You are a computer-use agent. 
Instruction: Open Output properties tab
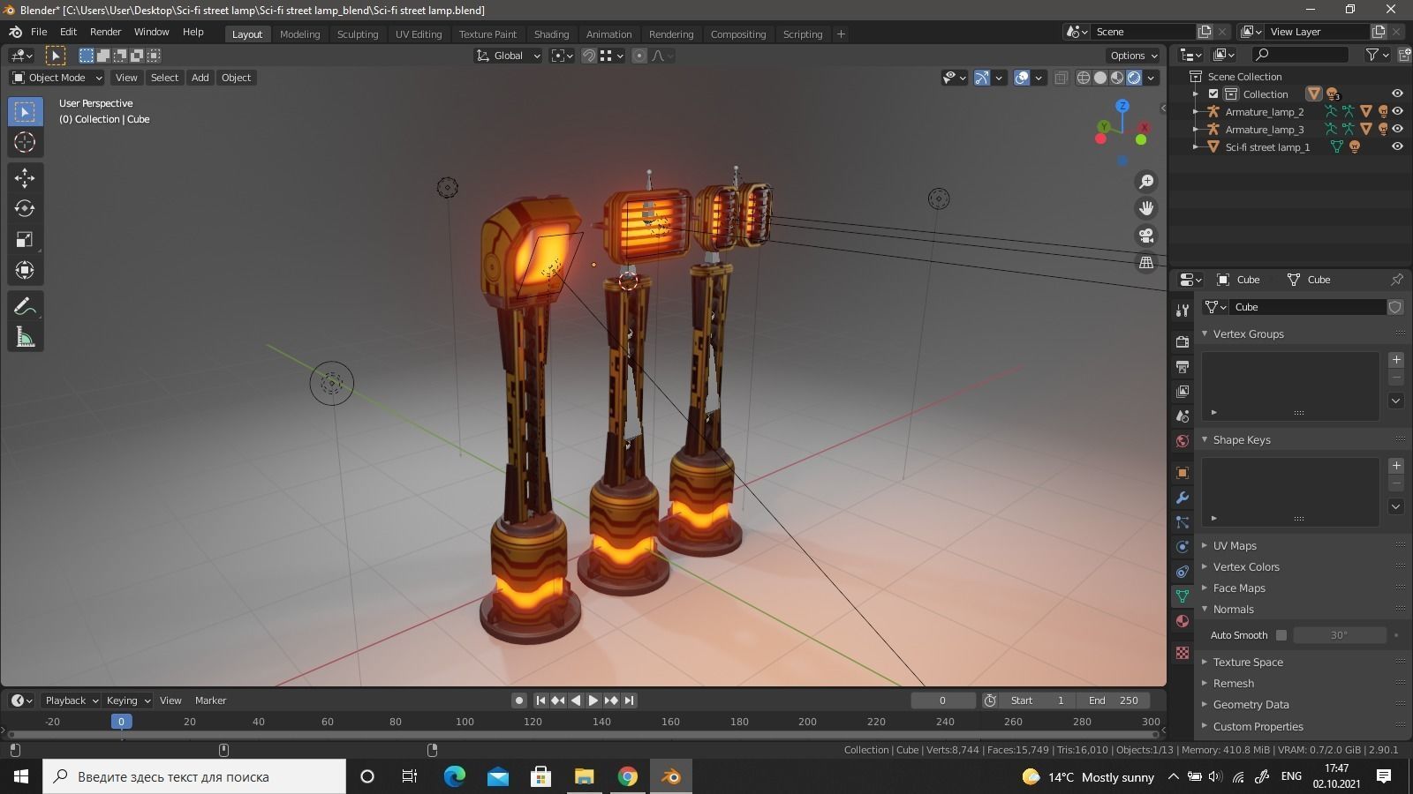(1183, 366)
